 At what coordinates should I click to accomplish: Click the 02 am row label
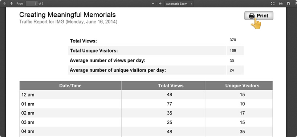[28, 113]
